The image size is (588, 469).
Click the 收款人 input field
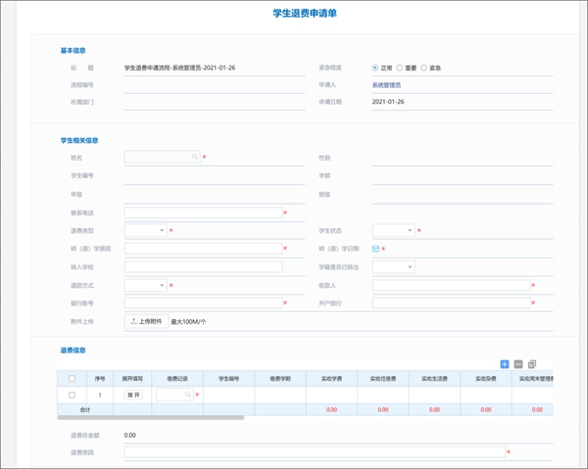tap(451, 286)
